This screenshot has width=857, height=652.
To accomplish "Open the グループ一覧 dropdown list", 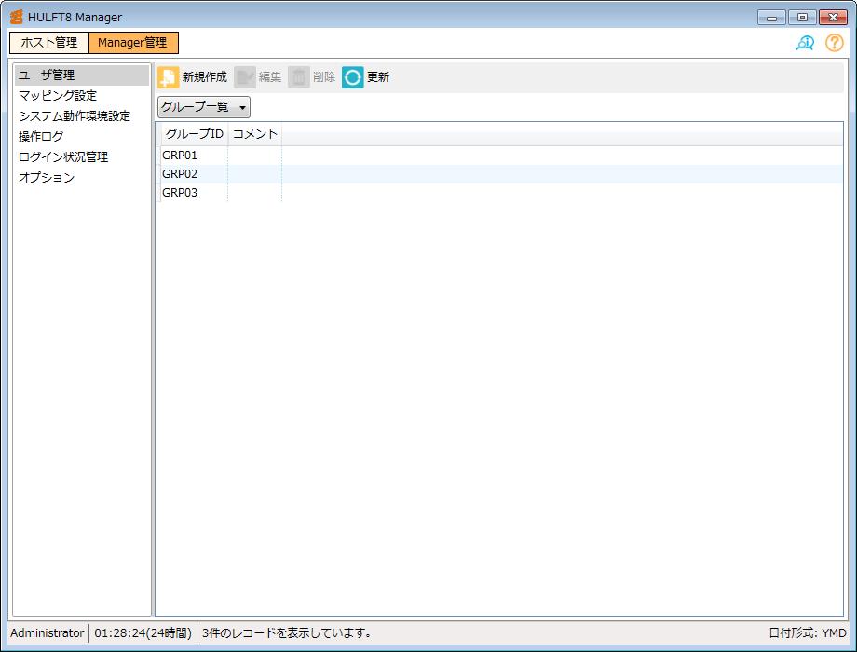I will [x=204, y=107].
